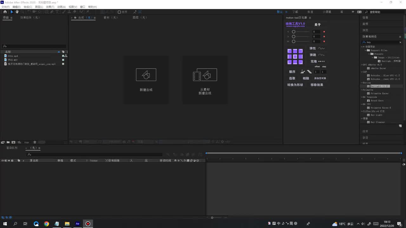Toggle the lock column in timeline header
The height and width of the screenshot is (228, 406).
point(12,161)
